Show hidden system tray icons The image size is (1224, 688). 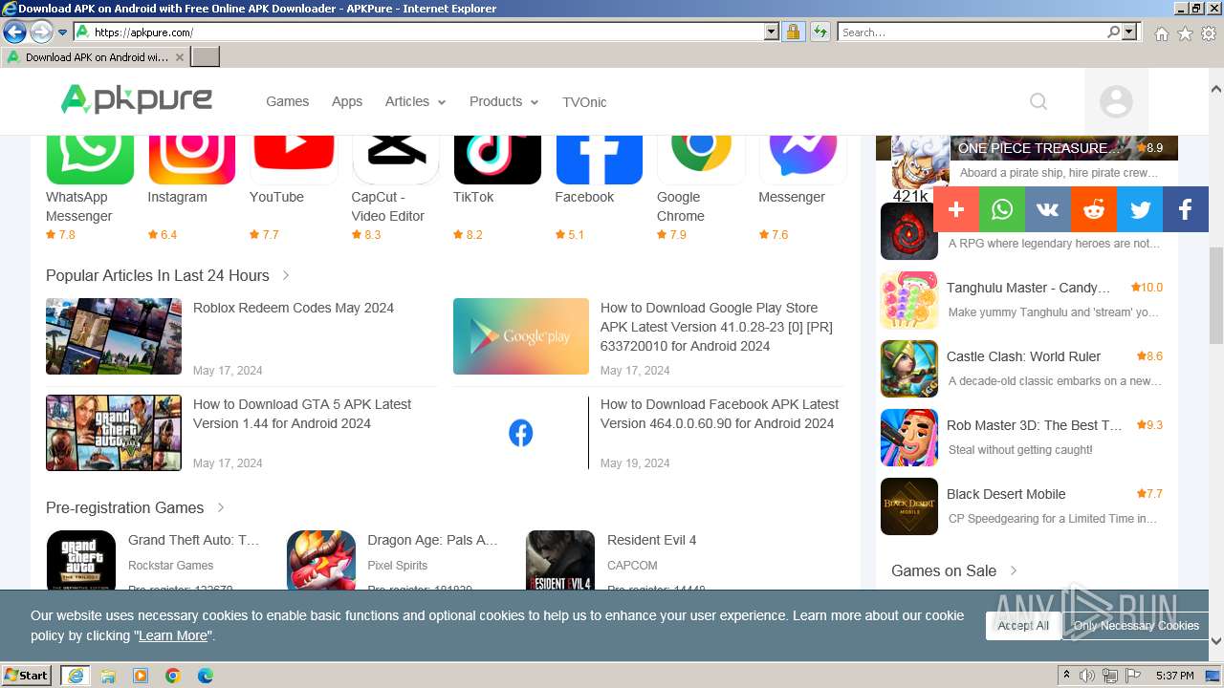tap(1065, 676)
